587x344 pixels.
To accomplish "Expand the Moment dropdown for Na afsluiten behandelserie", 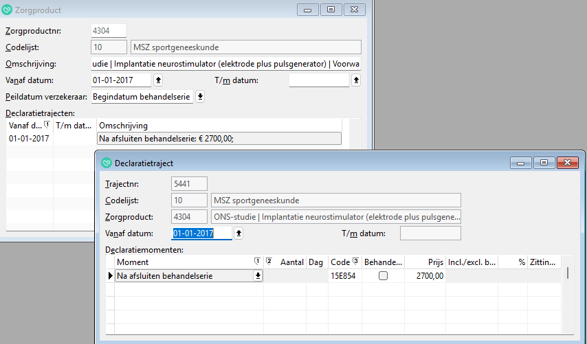I will tap(258, 276).
